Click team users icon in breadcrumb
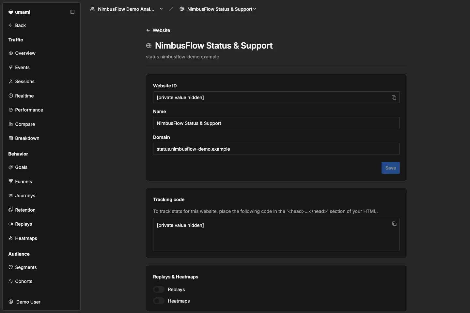Image resolution: width=470 pixels, height=313 pixels. point(92,9)
